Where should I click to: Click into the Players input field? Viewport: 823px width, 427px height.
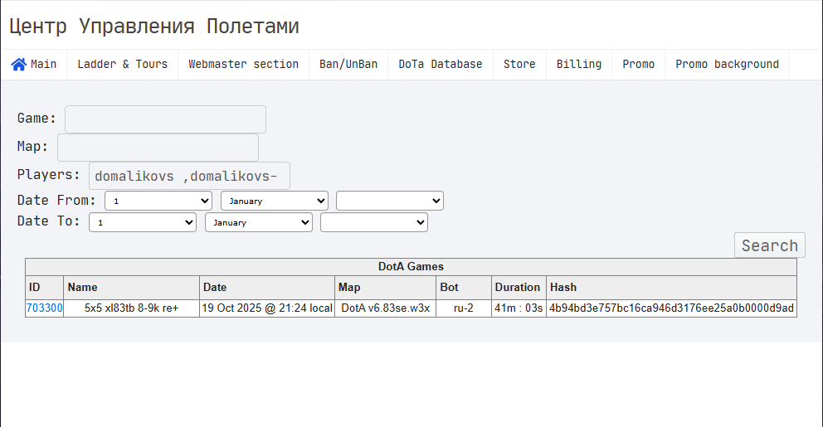[x=189, y=176]
